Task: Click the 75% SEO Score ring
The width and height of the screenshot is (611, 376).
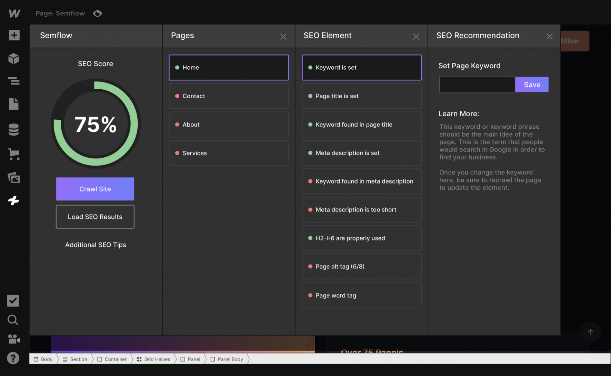Action: coord(96,123)
